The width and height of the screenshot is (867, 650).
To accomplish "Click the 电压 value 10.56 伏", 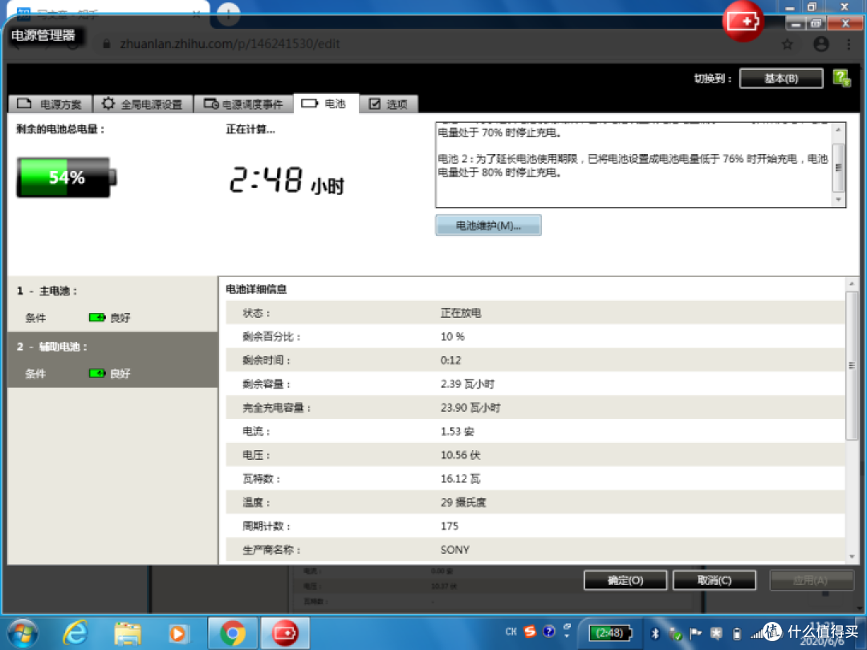I will click(461, 455).
